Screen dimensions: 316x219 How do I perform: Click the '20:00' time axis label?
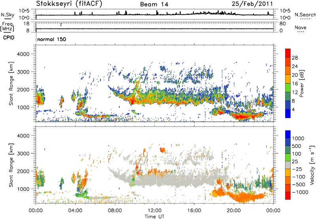(234, 211)
